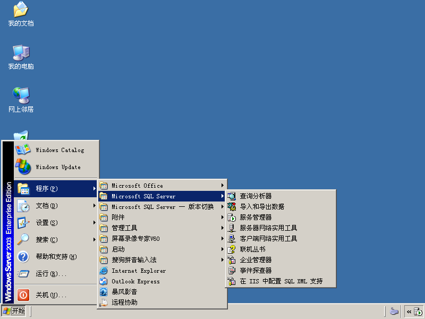Click the text 在 IIS 中配置 SQL XML 支持
Image resolution: width=425 pixels, height=319 pixels.
281,281
